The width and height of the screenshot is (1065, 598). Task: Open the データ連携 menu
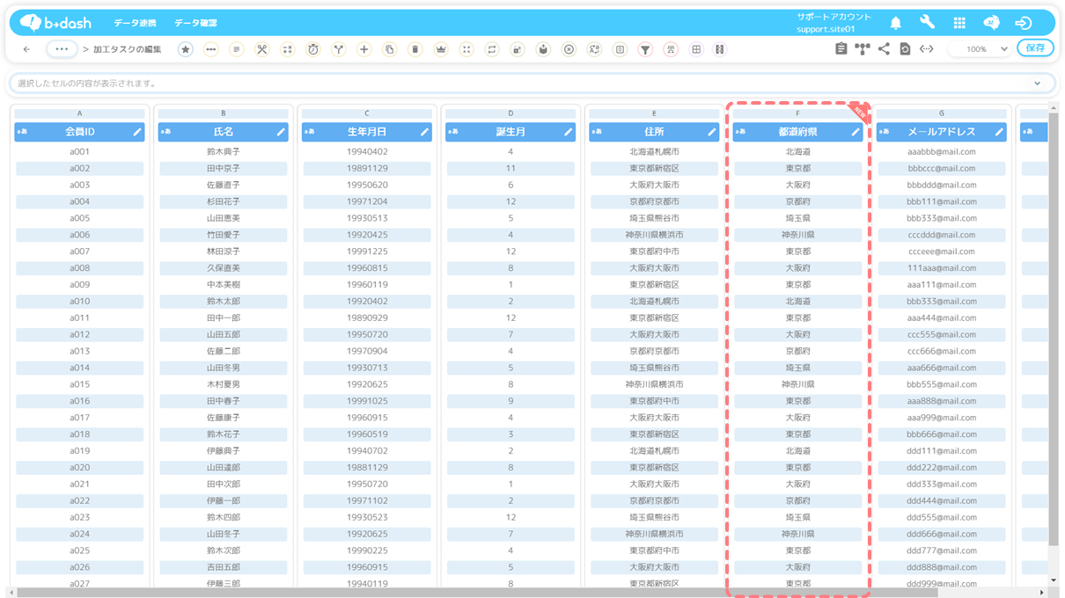coord(135,23)
